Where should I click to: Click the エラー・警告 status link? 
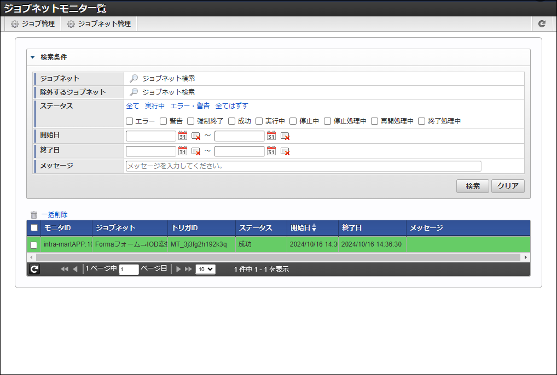pos(190,106)
